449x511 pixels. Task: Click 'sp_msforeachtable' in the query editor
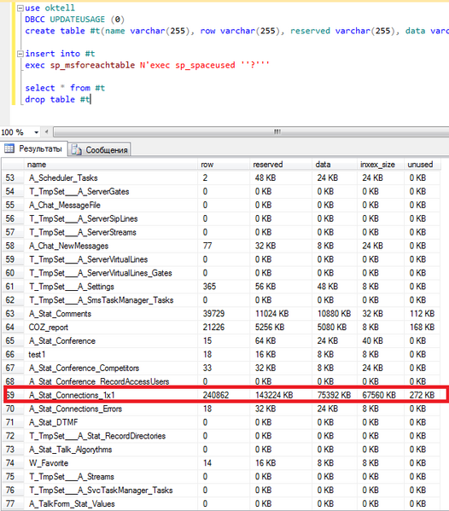92,65
